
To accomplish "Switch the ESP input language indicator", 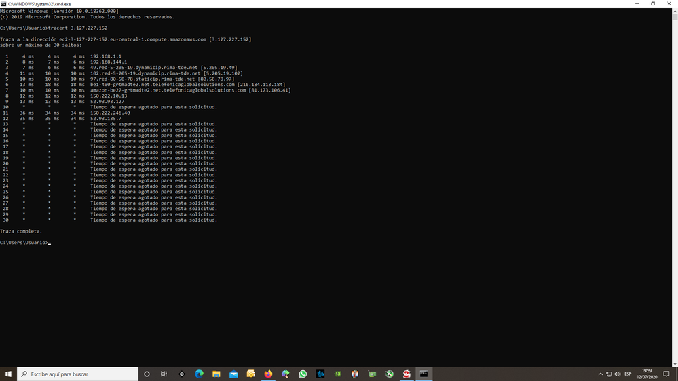I will (x=628, y=374).
